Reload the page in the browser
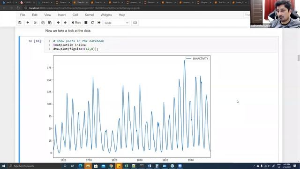This screenshot has height=169, width=300. point(18,8)
